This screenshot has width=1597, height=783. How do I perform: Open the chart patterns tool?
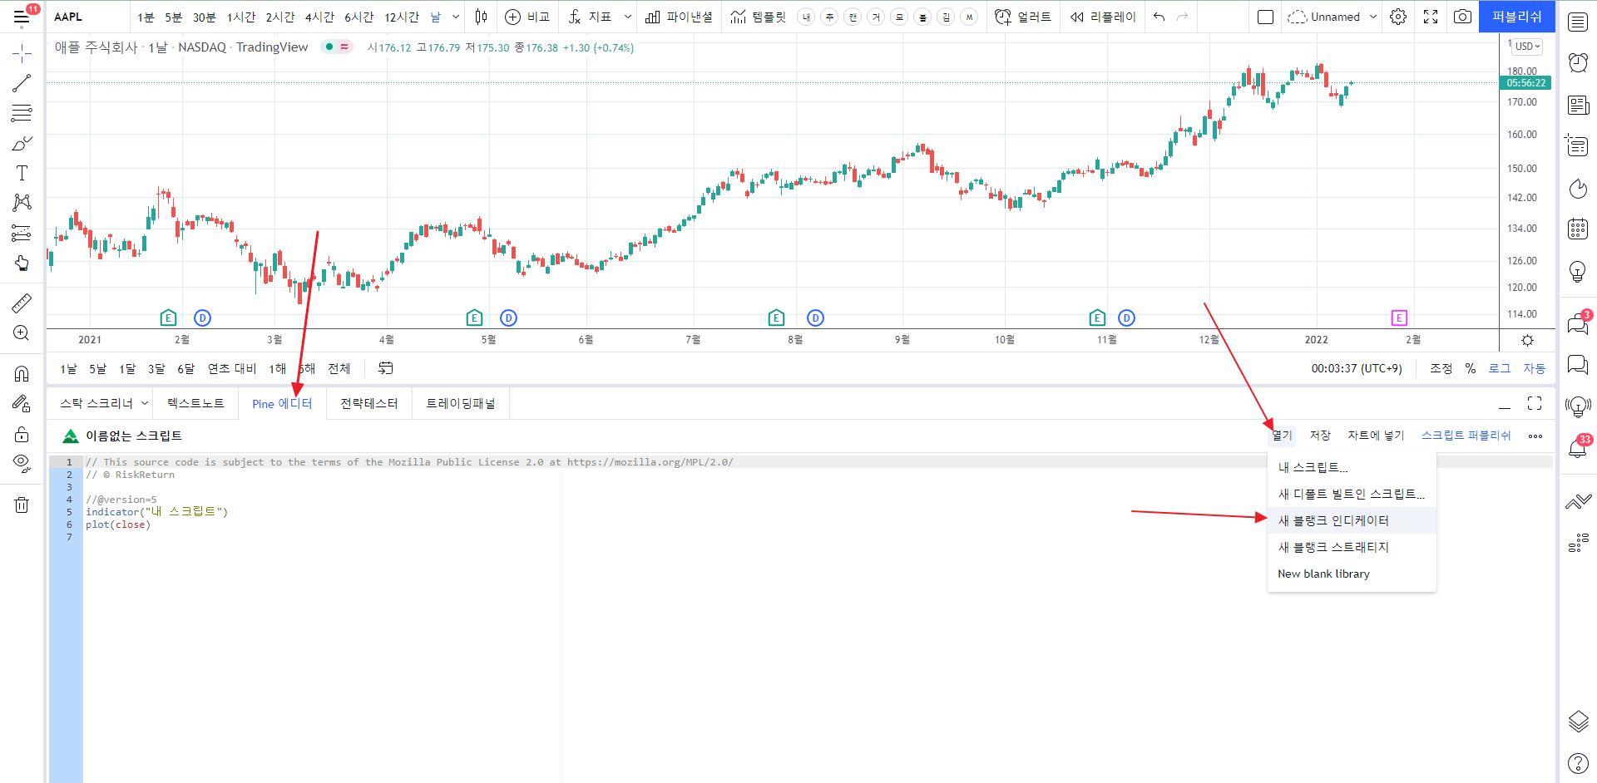pyautogui.click(x=22, y=203)
